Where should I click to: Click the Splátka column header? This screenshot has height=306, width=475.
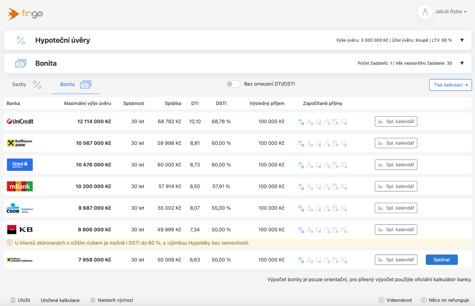pos(173,103)
